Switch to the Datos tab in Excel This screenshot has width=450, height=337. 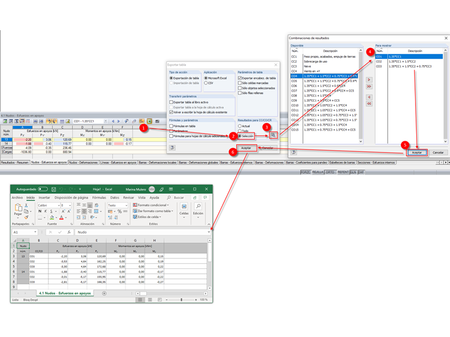(114, 197)
